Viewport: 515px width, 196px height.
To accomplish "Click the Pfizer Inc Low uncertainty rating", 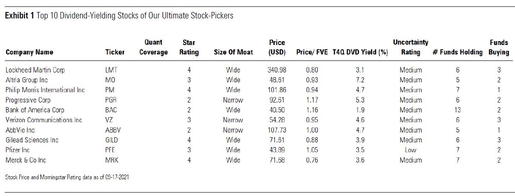I will click(x=411, y=150).
